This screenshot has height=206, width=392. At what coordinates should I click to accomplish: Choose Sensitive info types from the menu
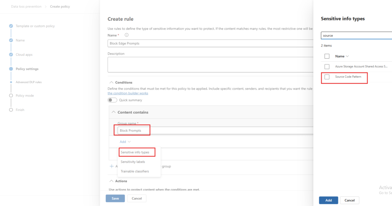point(135,152)
